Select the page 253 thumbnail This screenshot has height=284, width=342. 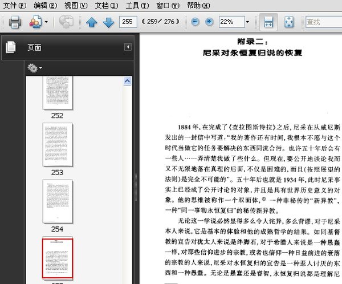coord(58,144)
